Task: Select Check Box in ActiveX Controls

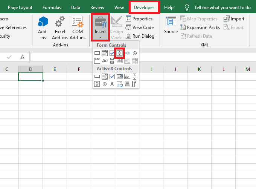Action: click(x=112, y=76)
